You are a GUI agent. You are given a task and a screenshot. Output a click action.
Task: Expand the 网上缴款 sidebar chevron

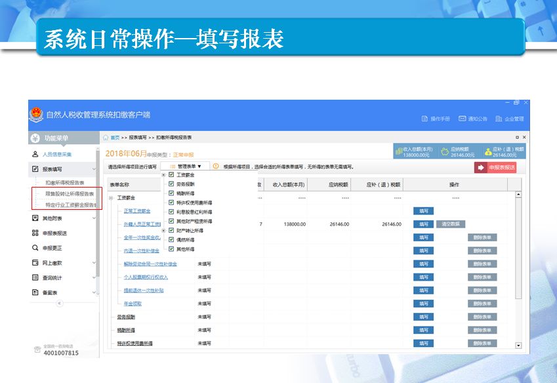(94, 263)
